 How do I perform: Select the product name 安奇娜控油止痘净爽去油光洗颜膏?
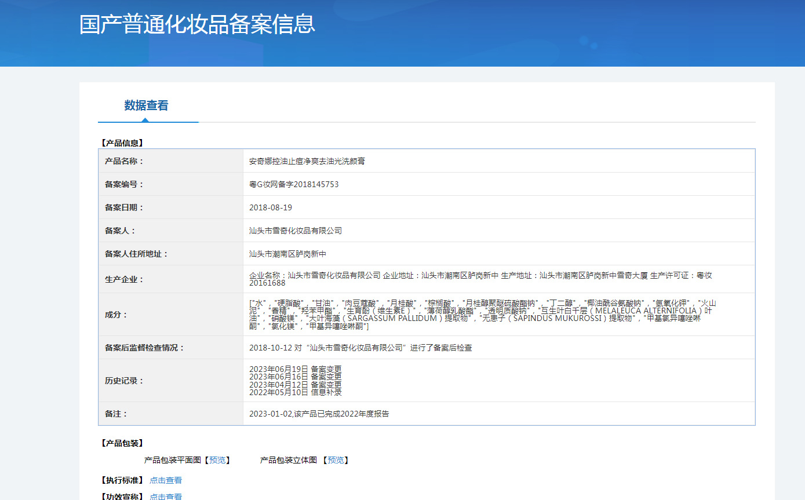[x=307, y=161]
